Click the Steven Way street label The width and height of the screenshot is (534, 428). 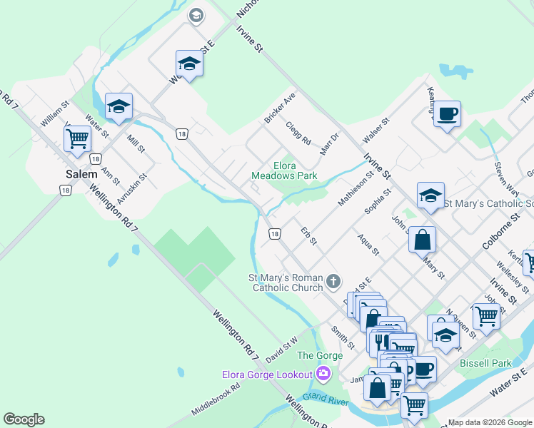506,179
